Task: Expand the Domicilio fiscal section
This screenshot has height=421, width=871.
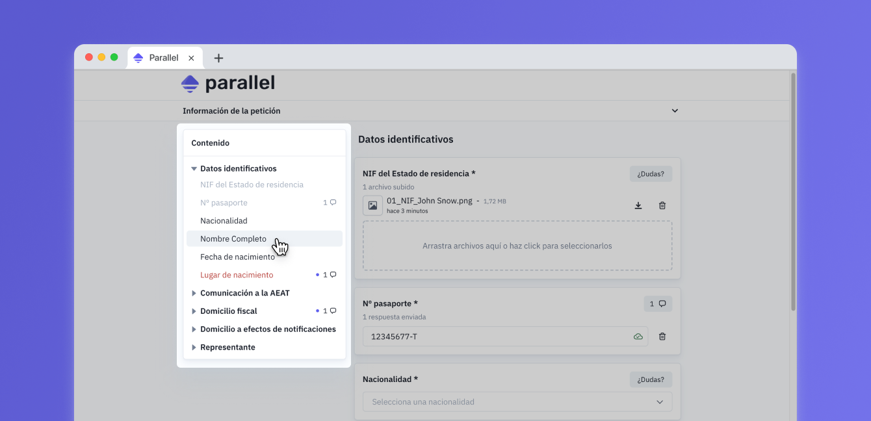Action: tap(194, 311)
